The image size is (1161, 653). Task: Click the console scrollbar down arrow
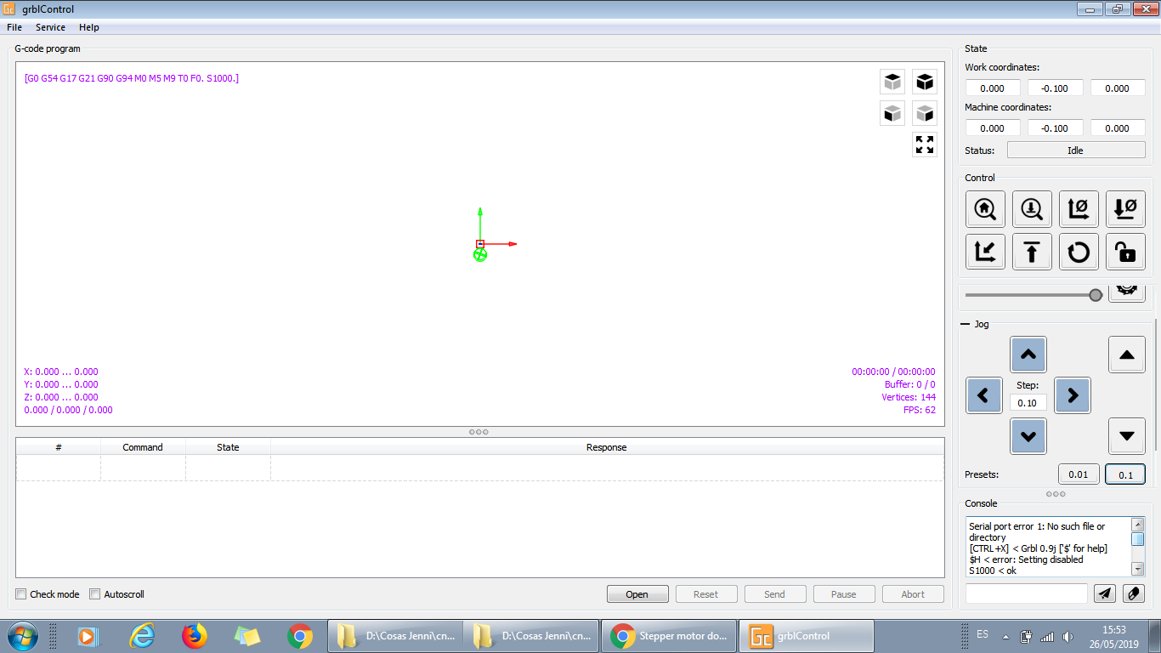tap(1138, 569)
